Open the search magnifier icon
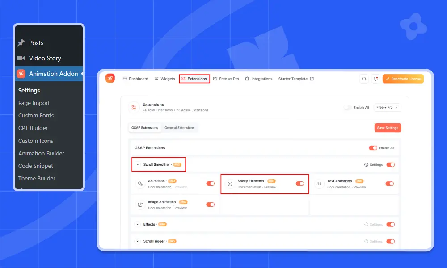This screenshot has height=268, width=447. click(x=364, y=79)
